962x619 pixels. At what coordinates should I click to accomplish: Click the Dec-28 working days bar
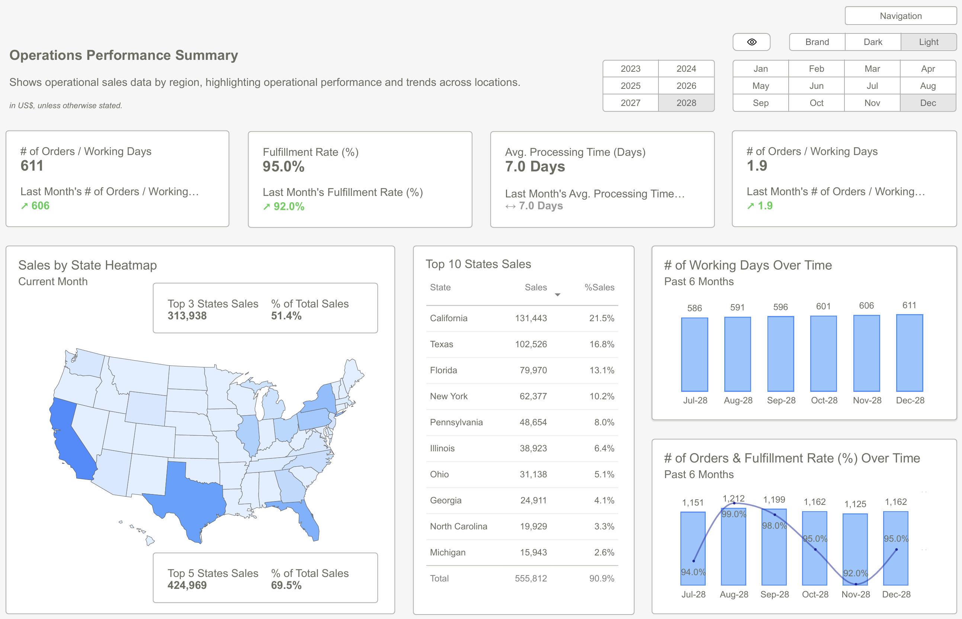[909, 353]
